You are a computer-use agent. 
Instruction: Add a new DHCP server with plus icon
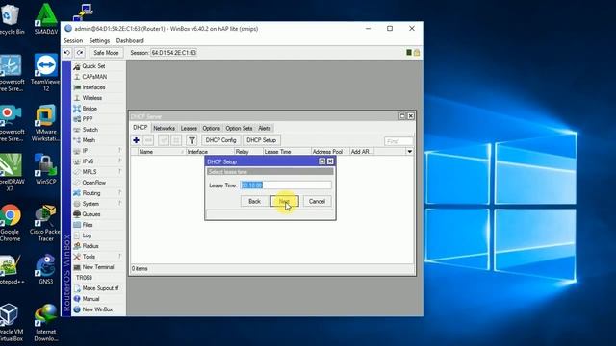click(x=136, y=140)
